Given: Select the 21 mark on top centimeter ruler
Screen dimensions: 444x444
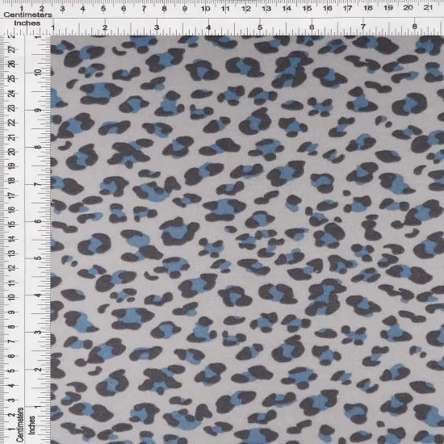Looking at the screenshot, I should click(x=428, y=7).
